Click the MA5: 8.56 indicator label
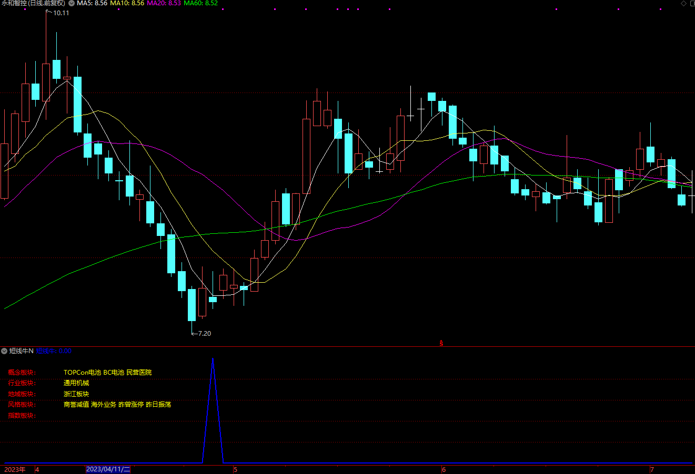 [92, 3]
